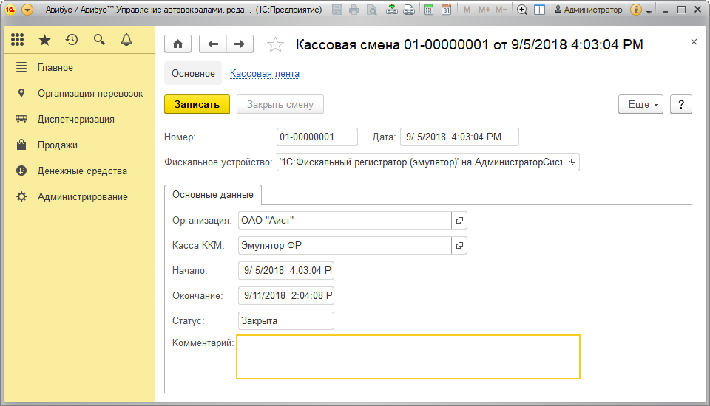Open the sections menu grid icon
Image resolution: width=710 pixels, height=406 pixels.
[x=18, y=40]
